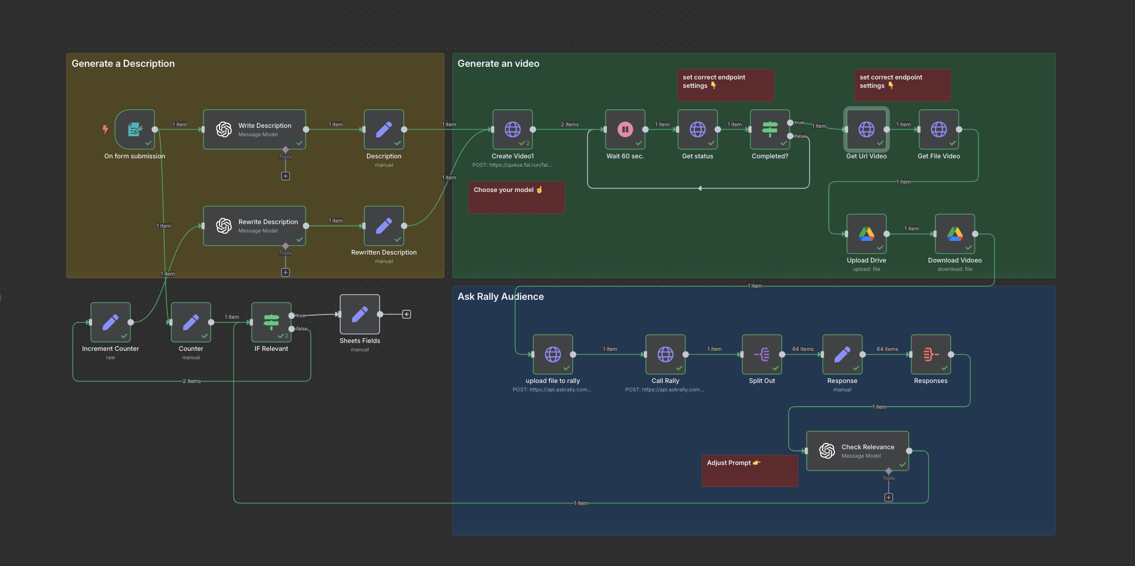Viewport: 1135px width, 566px height.
Task: Click the false output of IF Relevant
Action: tap(292, 329)
